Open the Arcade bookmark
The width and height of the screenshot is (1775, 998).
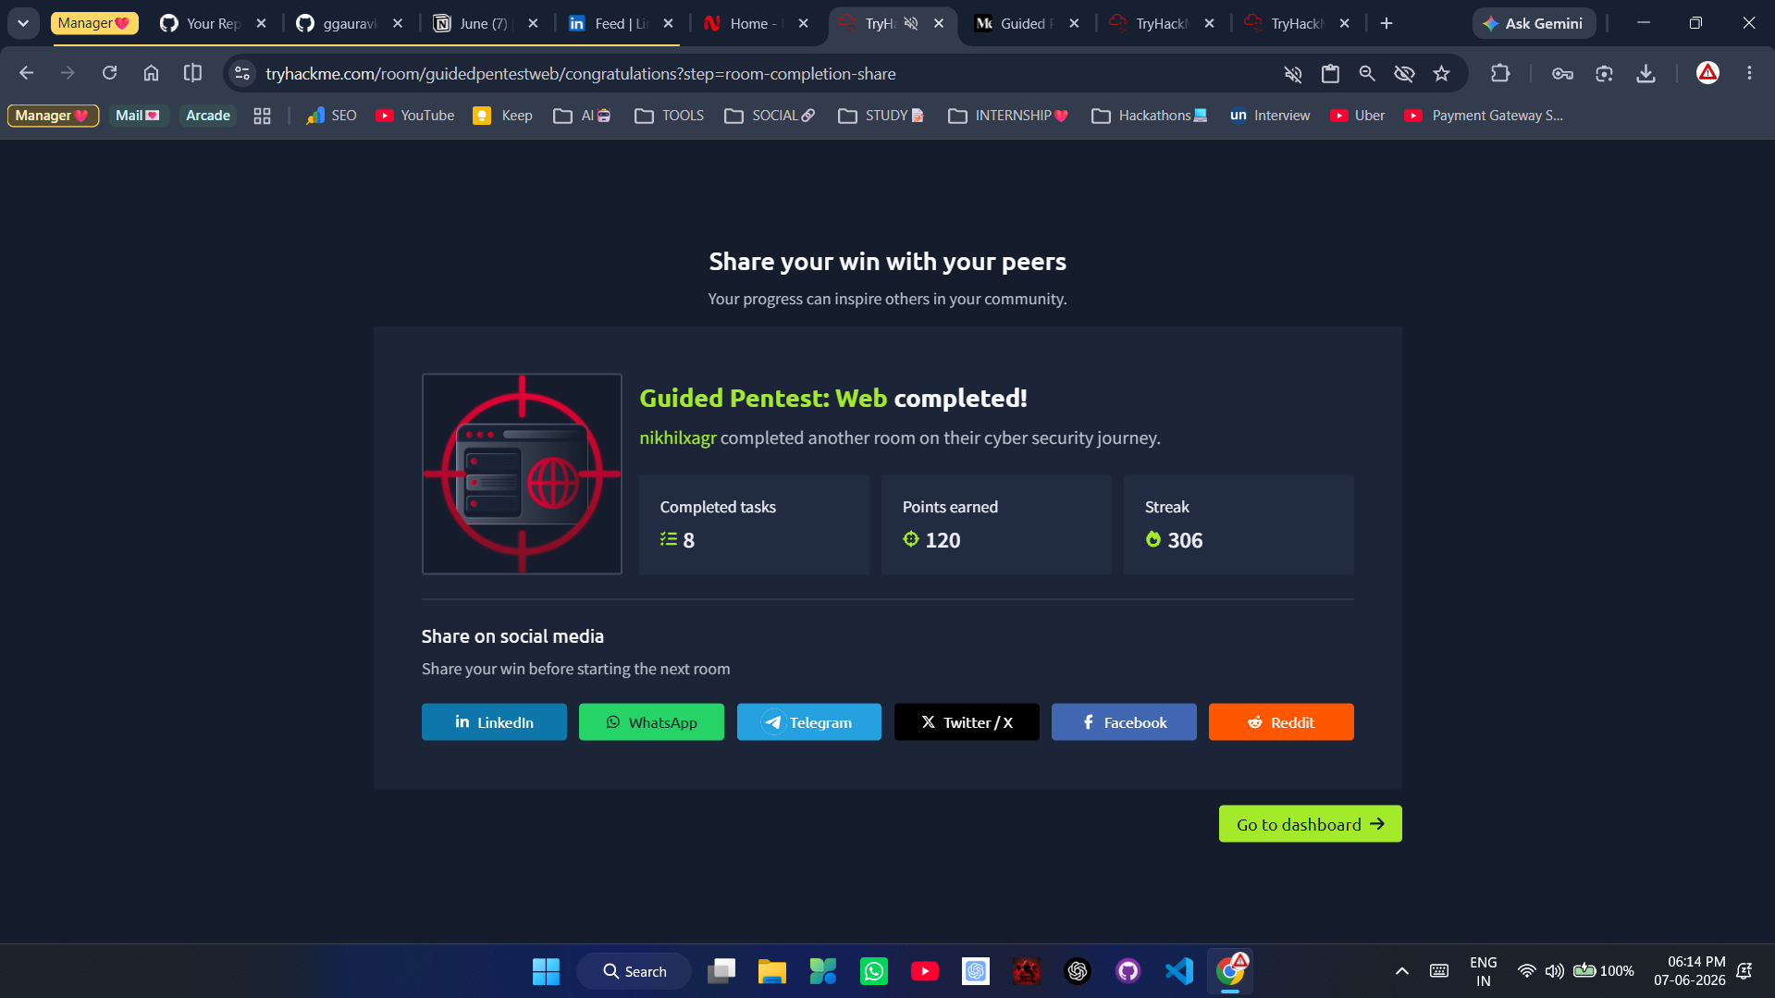(207, 116)
